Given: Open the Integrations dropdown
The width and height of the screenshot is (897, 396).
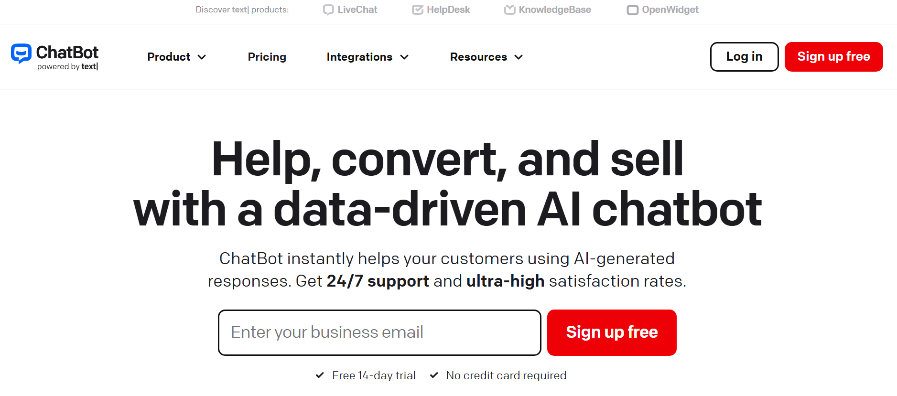Looking at the screenshot, I should [405, 57].
